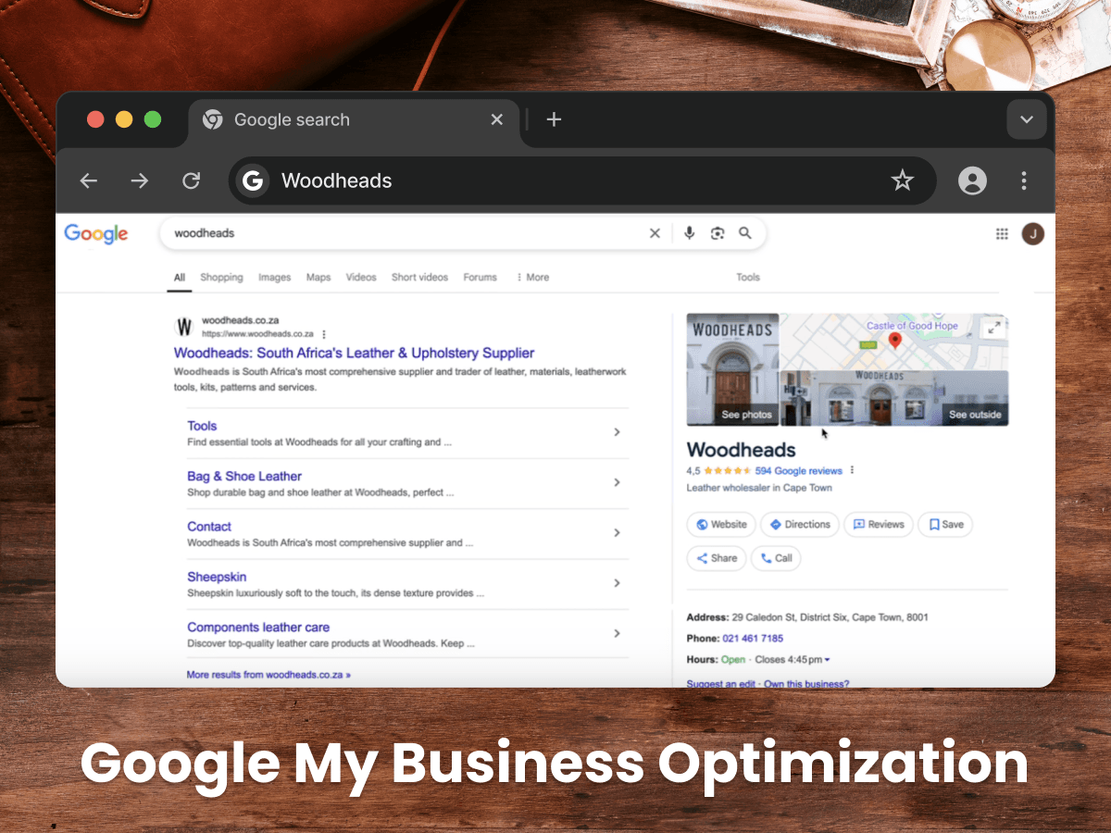Close the Google search tab
Screen dimensions: 1111x833
(496, 119)
